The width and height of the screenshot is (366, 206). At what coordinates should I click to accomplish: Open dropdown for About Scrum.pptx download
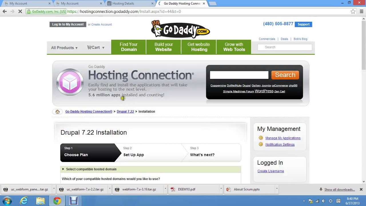(x=277, y=189)
